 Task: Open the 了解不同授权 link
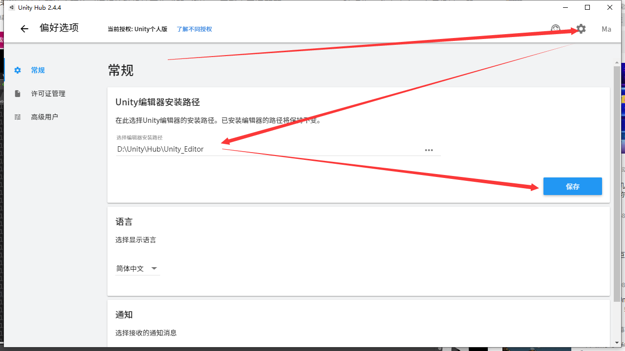[194, 29]
